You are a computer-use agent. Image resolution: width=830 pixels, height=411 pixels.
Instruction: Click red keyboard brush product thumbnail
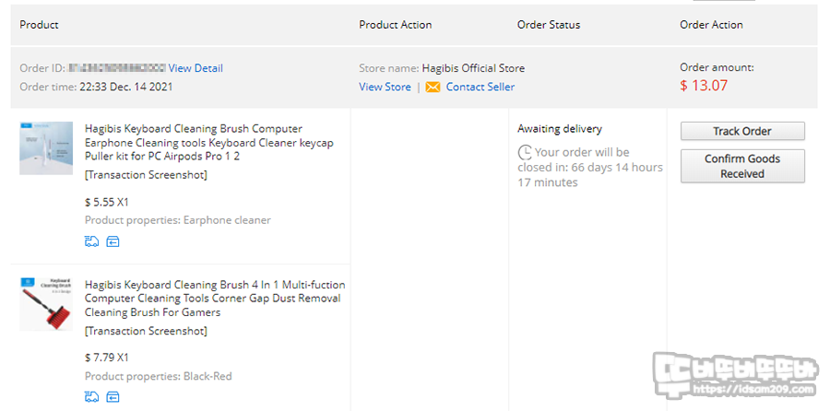(46, 304)
